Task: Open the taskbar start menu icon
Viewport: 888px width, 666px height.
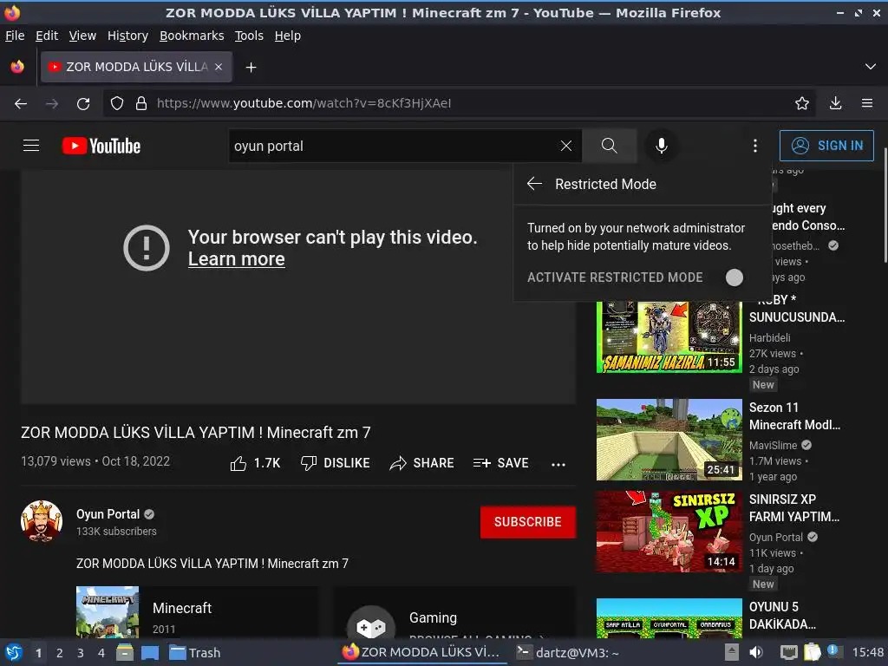Action: 14,652
